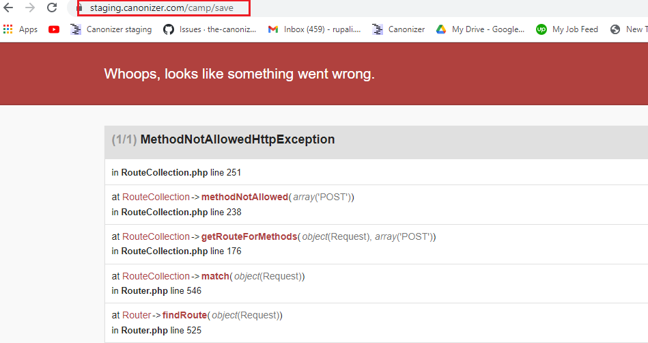The image size is (648, 343).
Task: Open the Inbox (459) bookmark
Action: (x=322, y=29)
